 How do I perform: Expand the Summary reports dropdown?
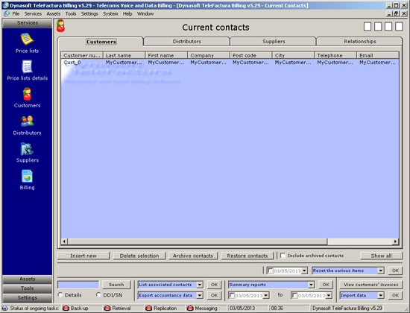311,285
